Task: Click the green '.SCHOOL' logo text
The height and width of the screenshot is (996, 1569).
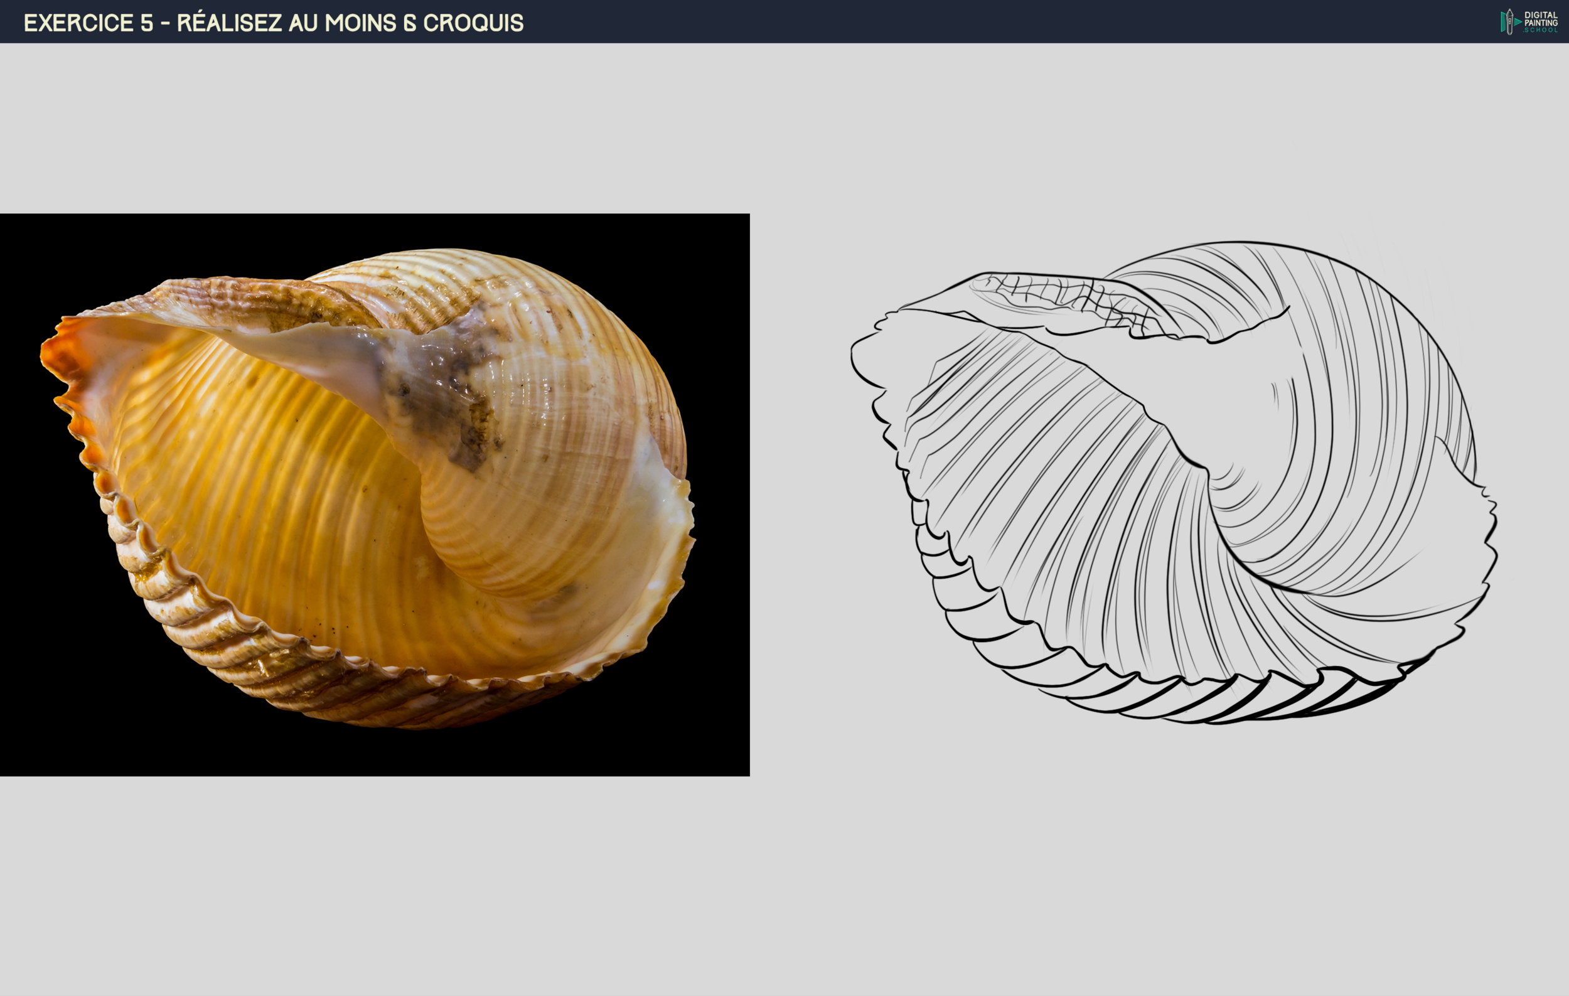Action: click(x=1541, y=30)
